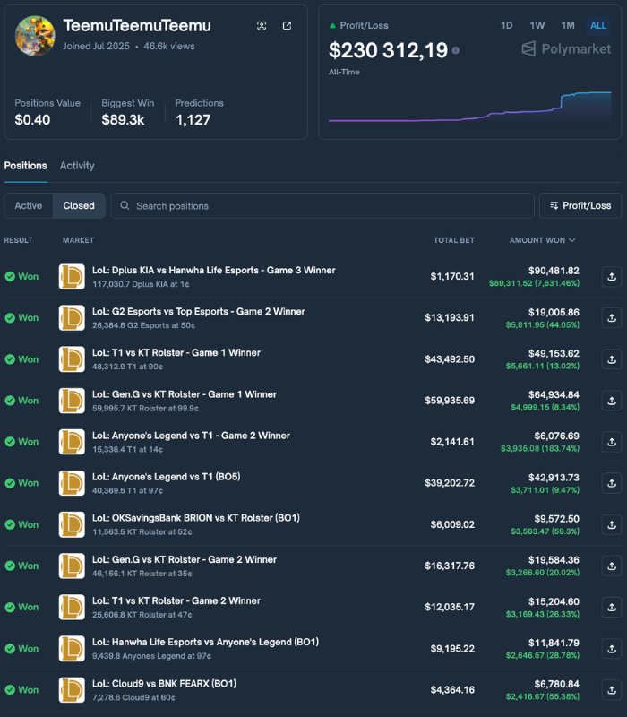
Task: Share the Dplus KIA vs Hanwha Game 3 position
Action: point(612,277)
